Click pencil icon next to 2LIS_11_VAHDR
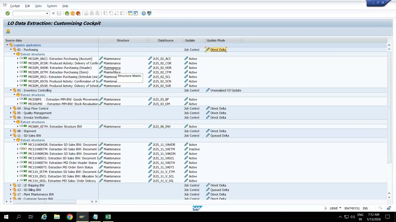Image resolution: width=396 pixels, height=222 pixels. (150, 145)
